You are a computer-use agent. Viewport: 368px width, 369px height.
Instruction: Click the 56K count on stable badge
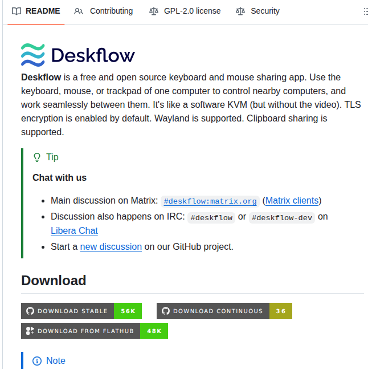128,311
